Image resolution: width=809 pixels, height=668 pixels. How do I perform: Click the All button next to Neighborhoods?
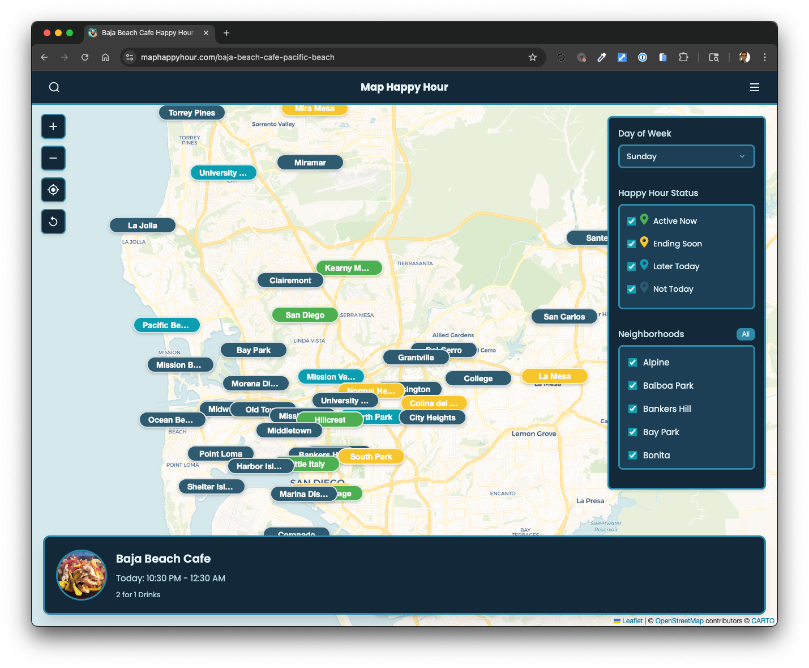(746, 334)
